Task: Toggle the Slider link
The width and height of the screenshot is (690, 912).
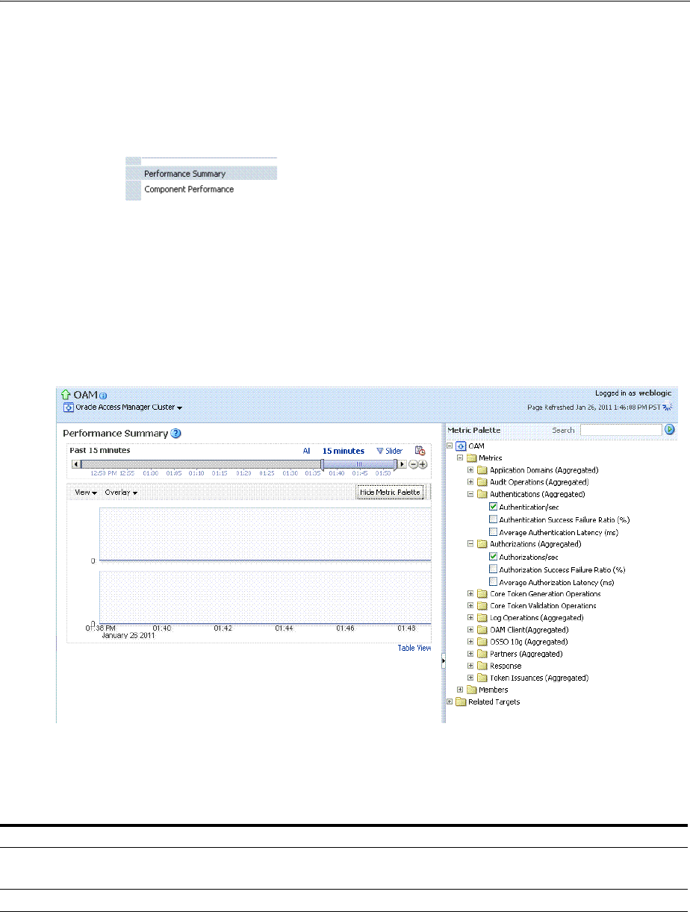Action: 389,451
